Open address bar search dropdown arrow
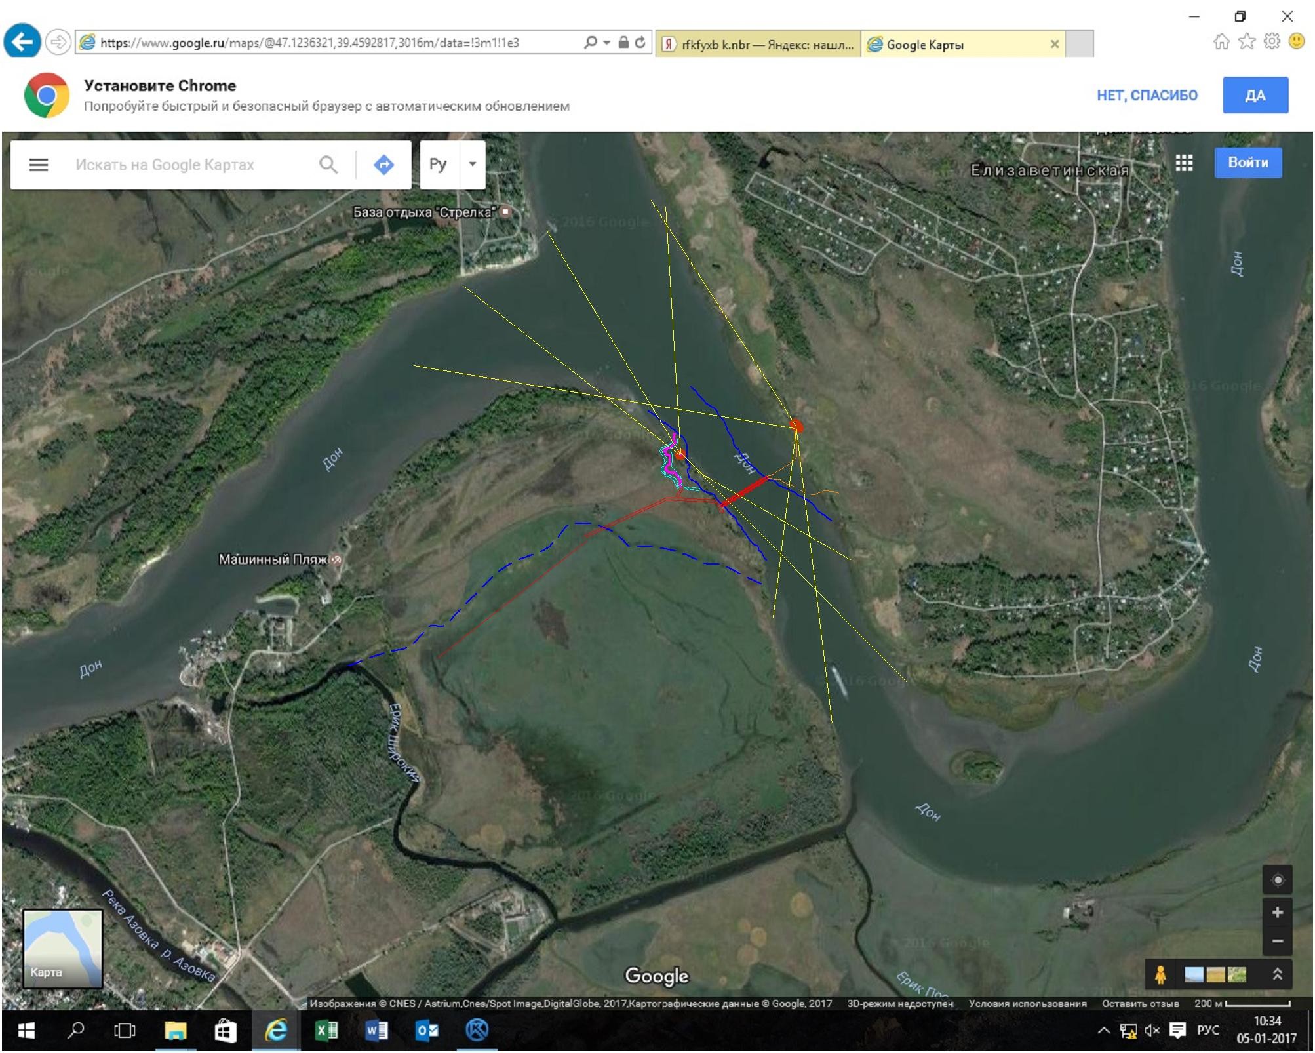 pyautogui.click(x=606, y=43)
